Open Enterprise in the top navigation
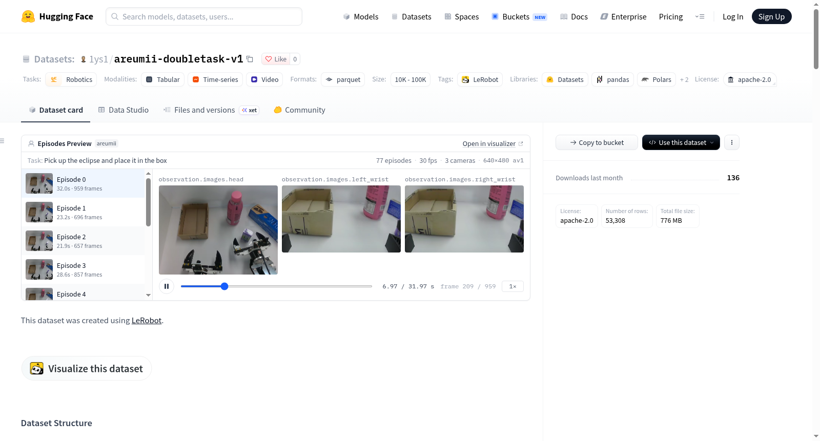This screenshot has width=820, height=441. tap(623, 16)
